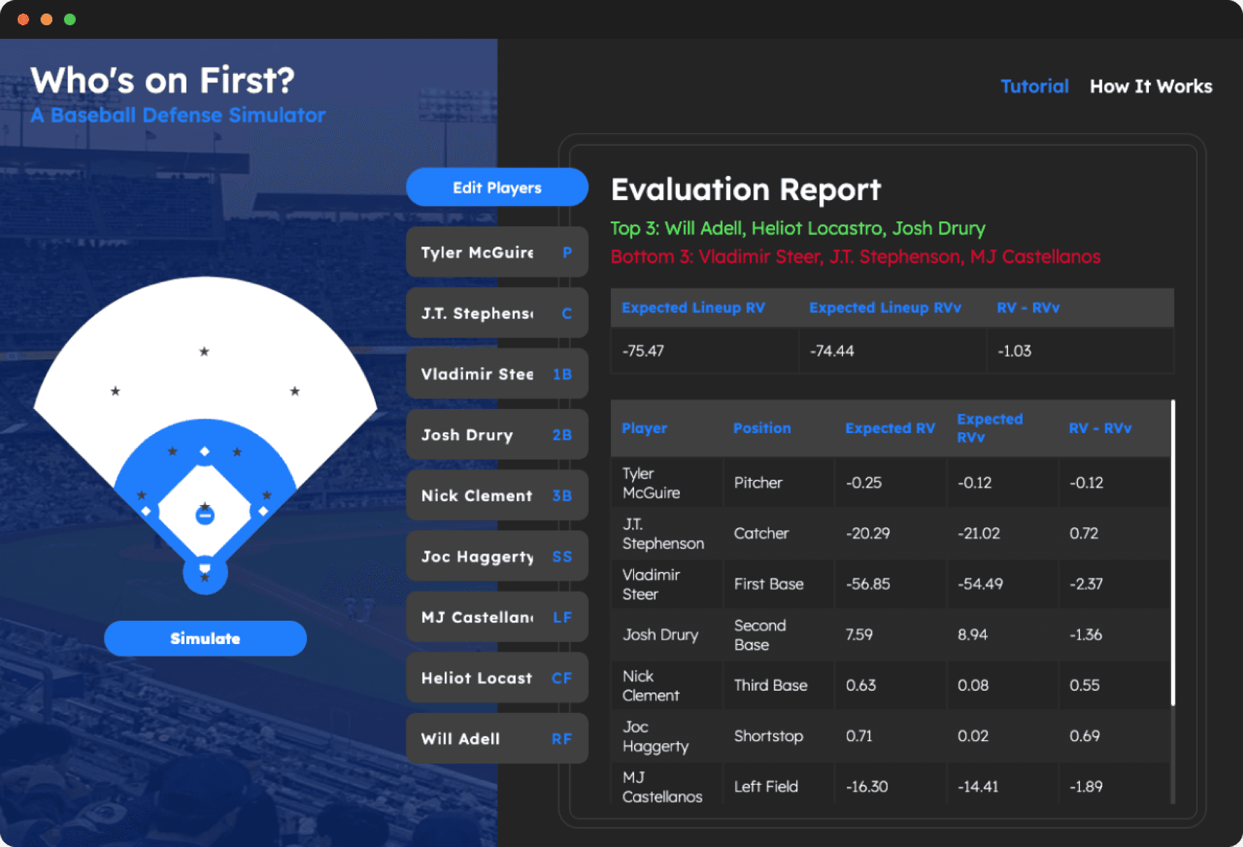Click the right field star marker
Image resolution: width=1243 pixels, height=847 pixels.
[x=295, y=391]
